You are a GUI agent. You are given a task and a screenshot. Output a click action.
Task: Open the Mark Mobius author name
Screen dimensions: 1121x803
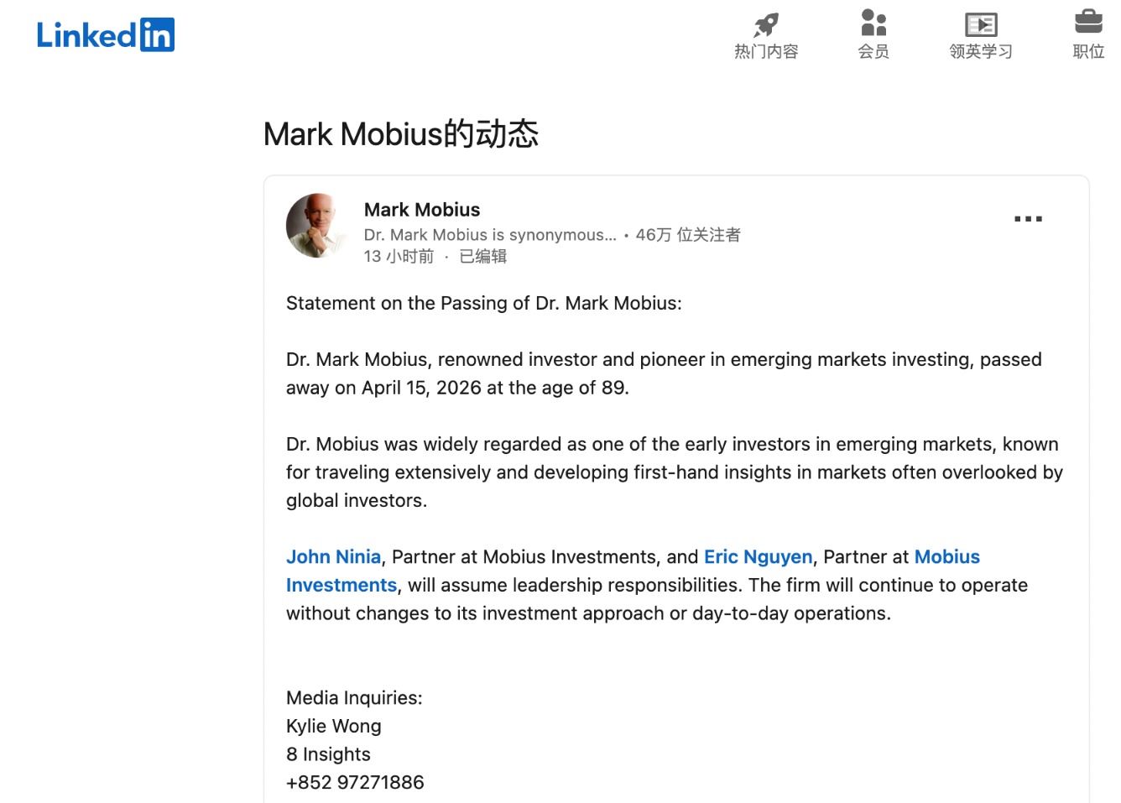point(422,210)
